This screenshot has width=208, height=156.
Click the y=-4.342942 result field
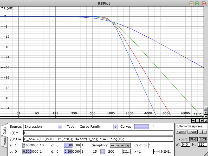163,152
